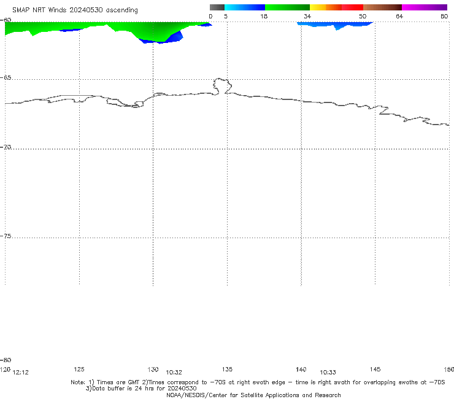Click the swath time "10:33"
This screenshot has height=399, width=454.
pos(328,373)
